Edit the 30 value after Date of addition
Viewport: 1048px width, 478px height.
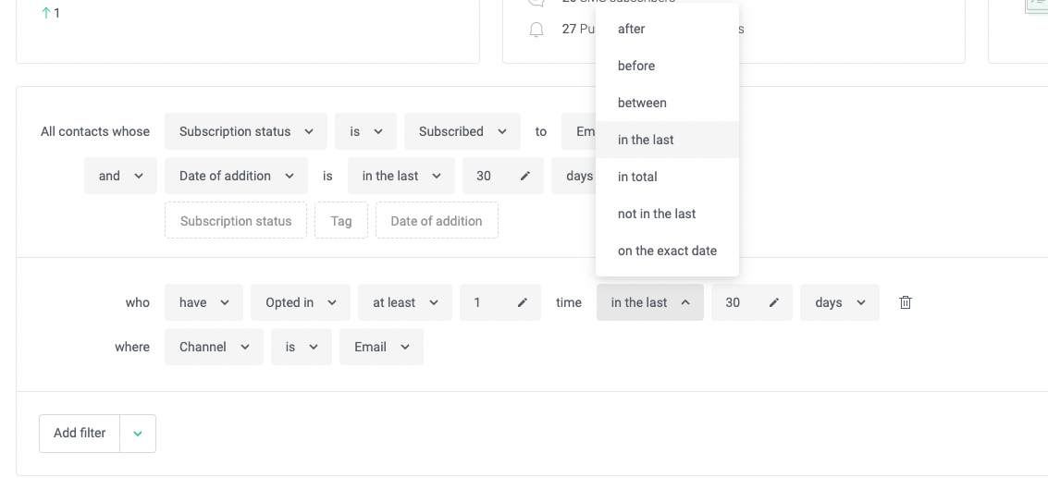pyautogui.click(x=502, y=176)
